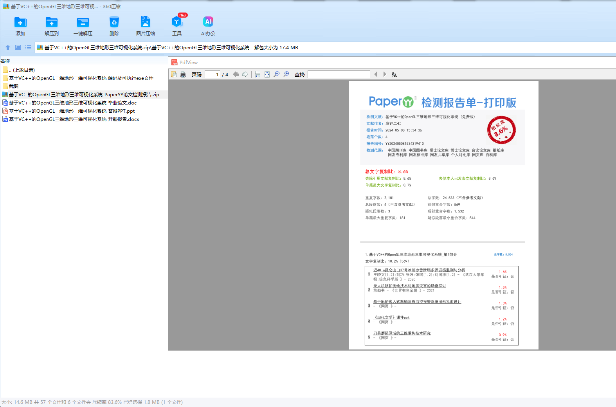Click the 单篇最大文字复制比: 0.7% text
Image resolution: width=616 pixels, height=407 pixels.
coord(388,185)
